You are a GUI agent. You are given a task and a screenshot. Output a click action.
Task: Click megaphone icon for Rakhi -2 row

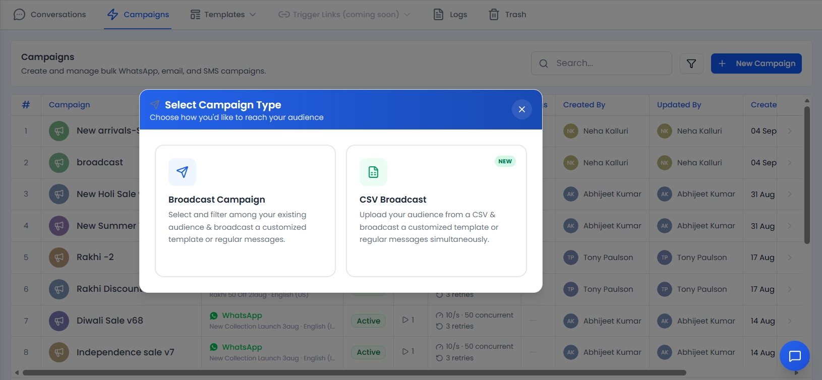click(x=59, y=258)
